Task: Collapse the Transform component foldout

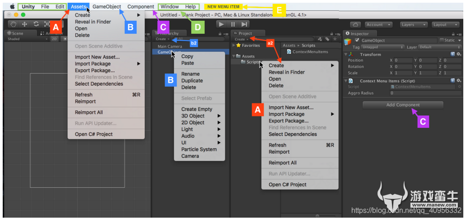Action: point(345,54)
